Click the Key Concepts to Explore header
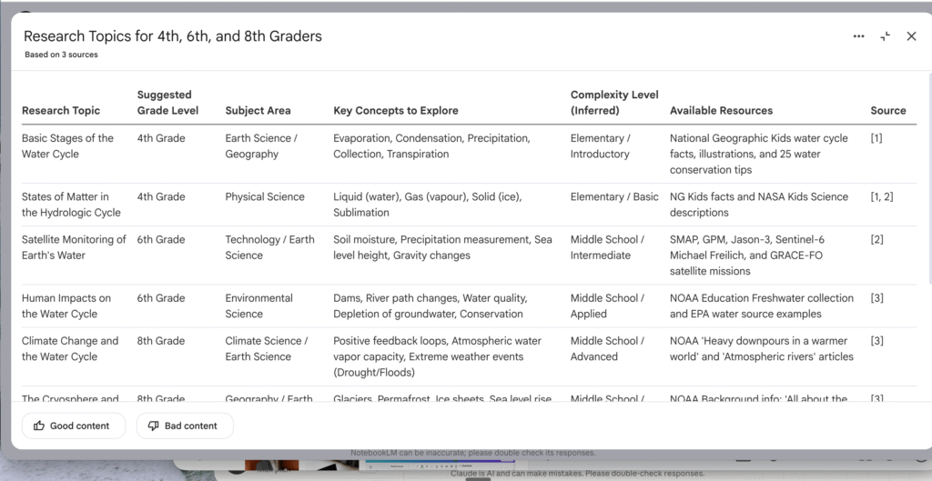This screenshot has height=481, width=932. [x=396, y=110]
